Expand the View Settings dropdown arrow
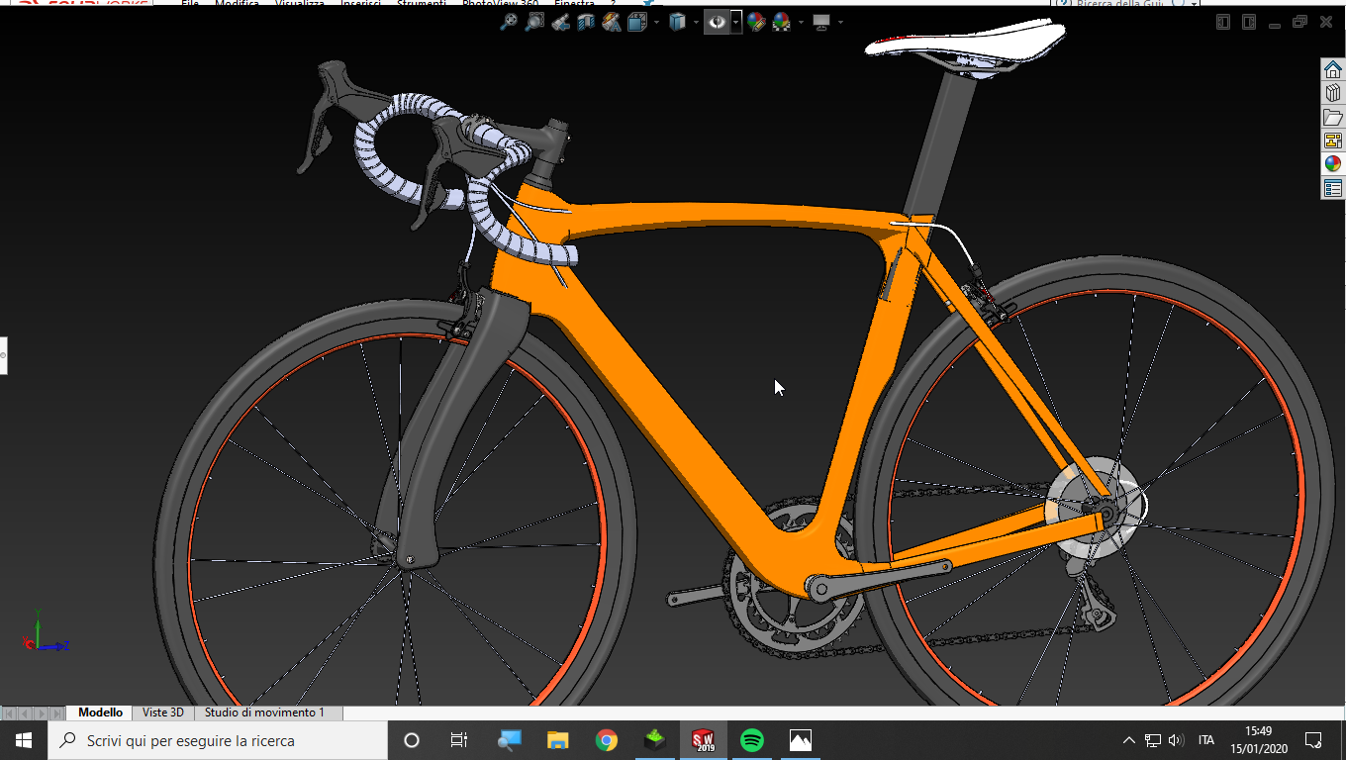The height and width of the screenshot is (760, 1346). click(840, 22)
